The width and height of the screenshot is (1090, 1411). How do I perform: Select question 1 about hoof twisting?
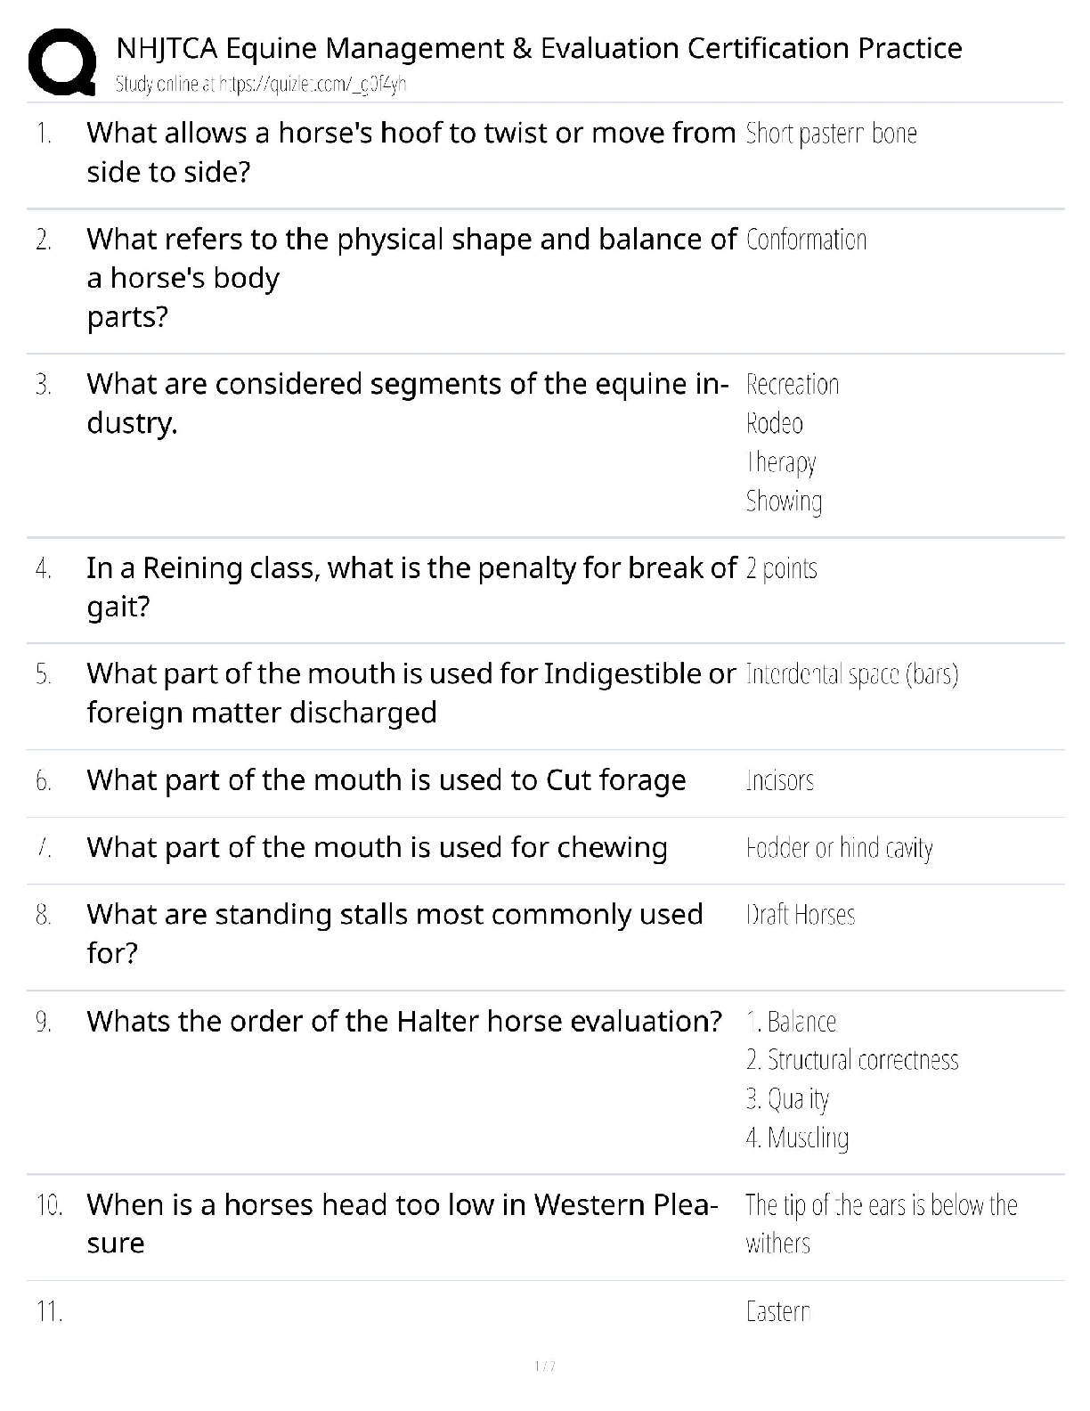pos(411,151)
